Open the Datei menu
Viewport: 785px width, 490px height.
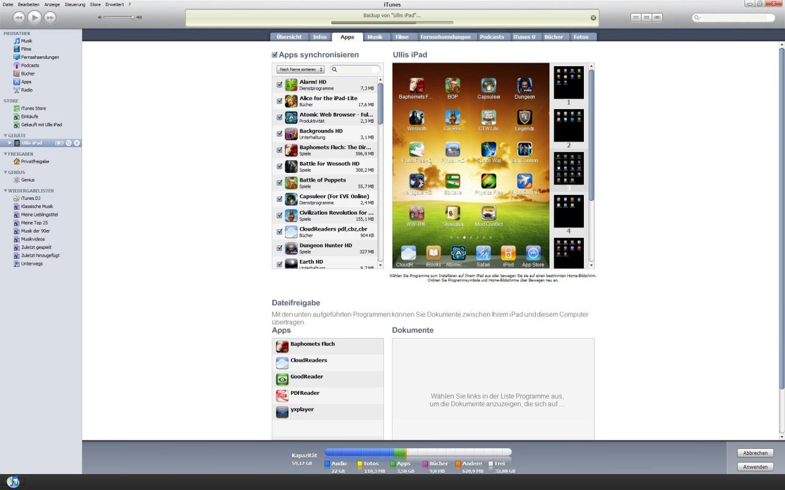(8, 4)
